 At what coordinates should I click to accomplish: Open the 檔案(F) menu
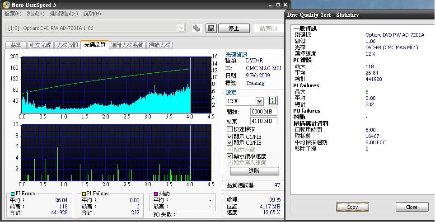point(13,14)
